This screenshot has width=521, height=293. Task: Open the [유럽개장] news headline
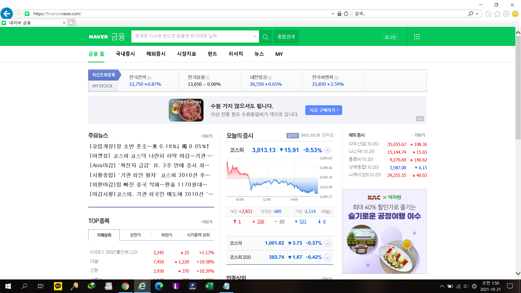[x=150, y=146]
